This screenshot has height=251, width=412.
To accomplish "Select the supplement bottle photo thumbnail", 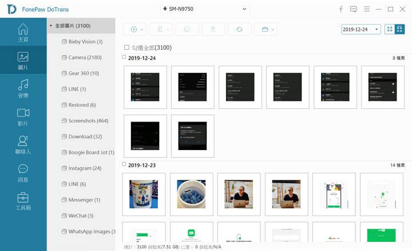I will pyautogui.click(x=144, y=194).
